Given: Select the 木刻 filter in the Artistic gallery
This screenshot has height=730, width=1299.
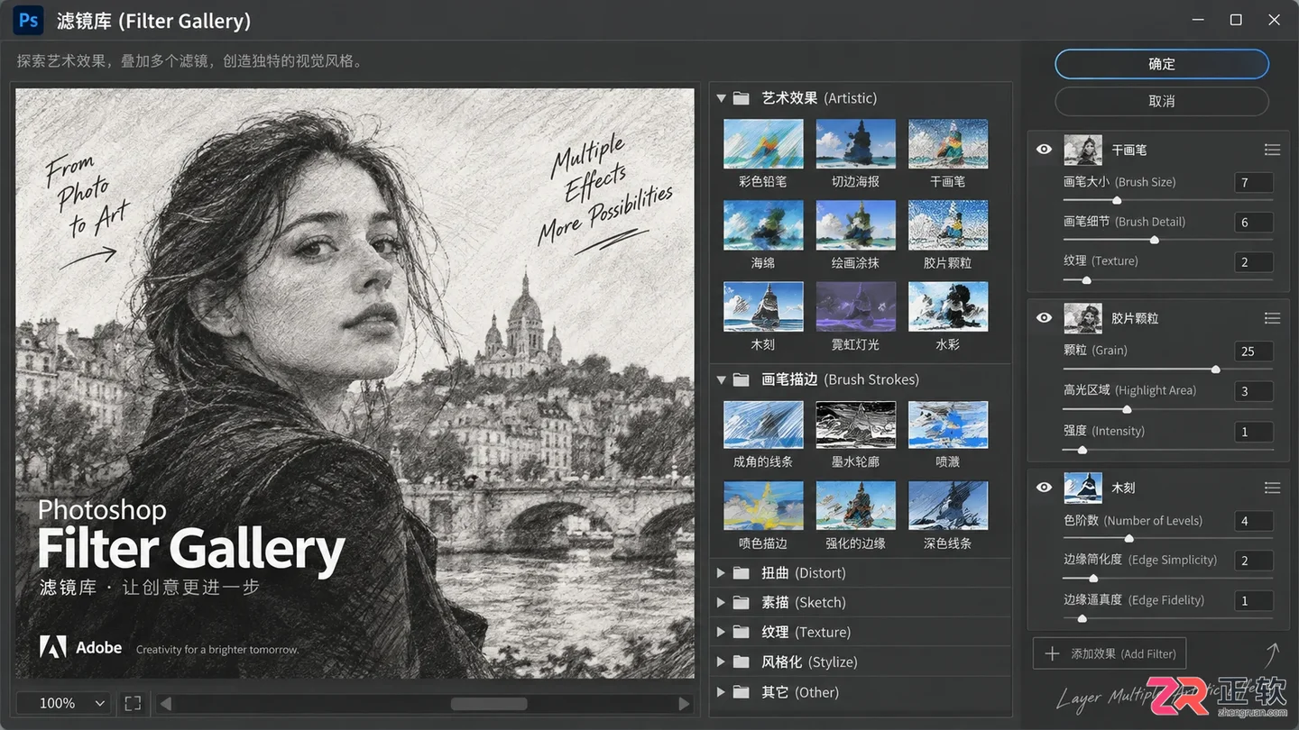Looking at the screenshot, I should pyautogui.click(x=763, y=306).
